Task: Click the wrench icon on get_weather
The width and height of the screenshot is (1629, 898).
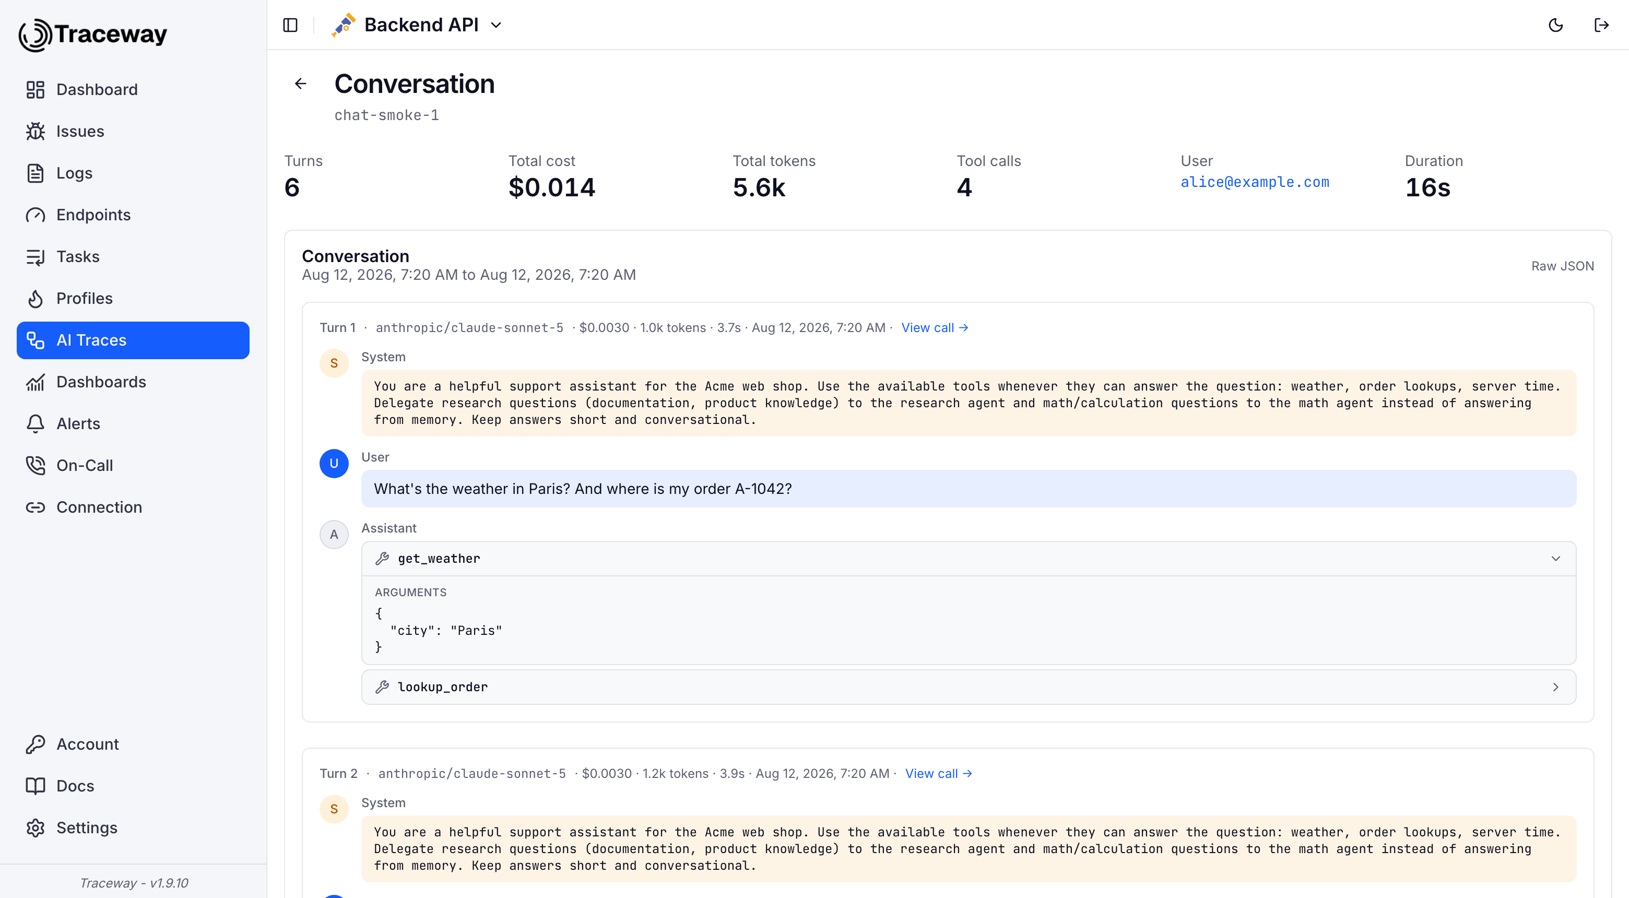Action: [x=382, y=559]
